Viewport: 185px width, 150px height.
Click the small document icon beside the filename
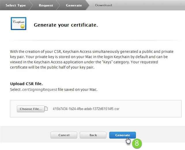pos(46,109)
